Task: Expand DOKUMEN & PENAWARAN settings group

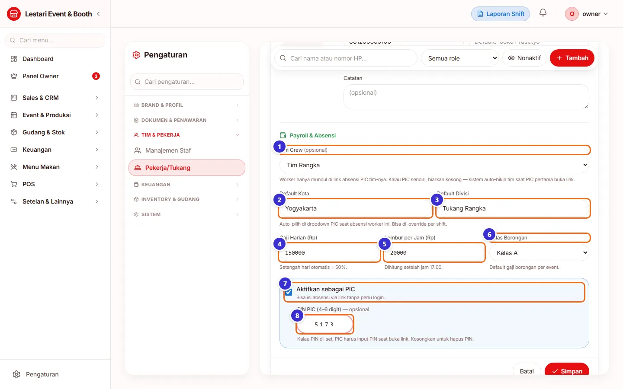Action: tap(187, 120)
